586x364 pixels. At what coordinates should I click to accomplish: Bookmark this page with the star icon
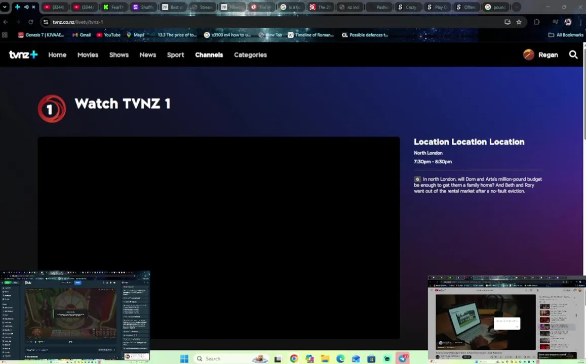[x=519, y=22]
